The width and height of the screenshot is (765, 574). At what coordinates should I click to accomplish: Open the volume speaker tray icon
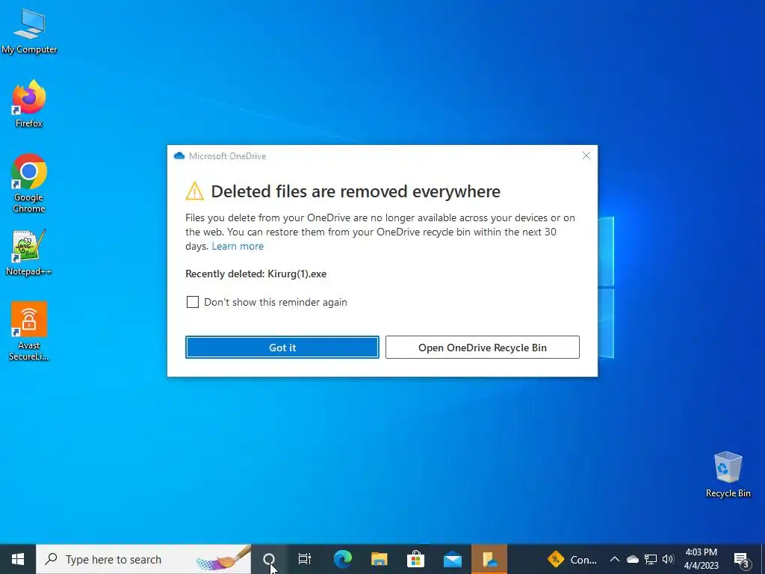coord(668,559)
